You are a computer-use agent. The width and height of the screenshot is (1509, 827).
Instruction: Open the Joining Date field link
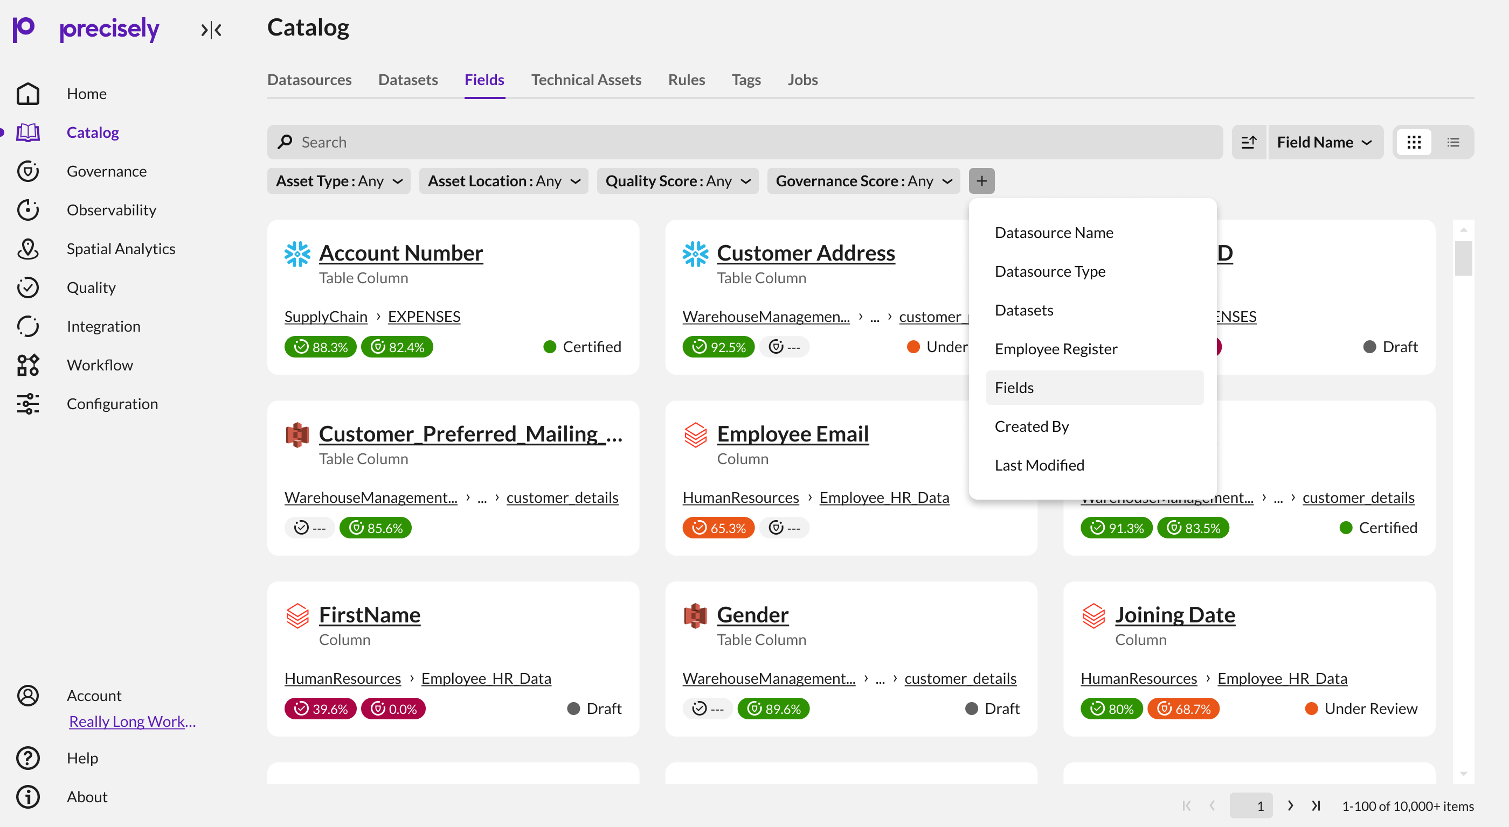click(x=1175, y=614)
